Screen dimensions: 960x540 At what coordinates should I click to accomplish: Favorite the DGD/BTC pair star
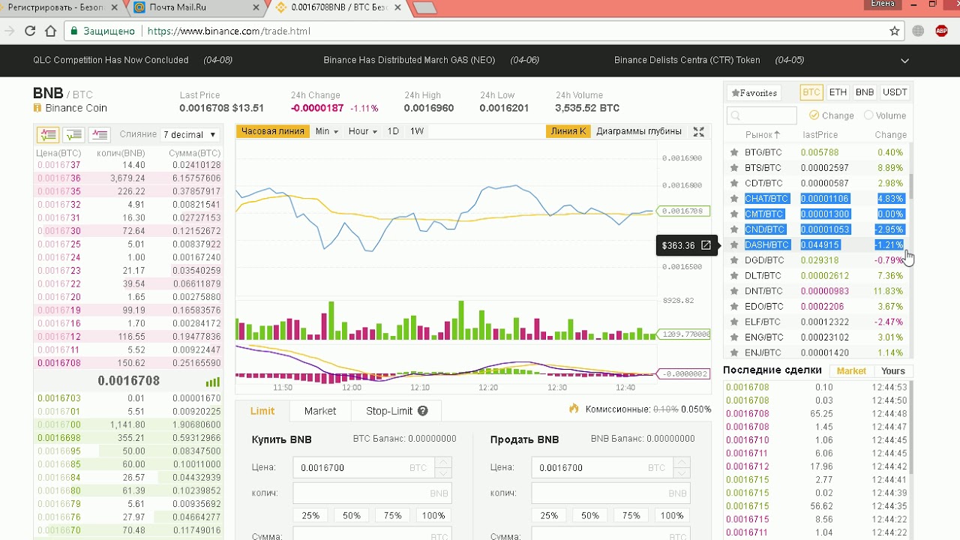734,260
